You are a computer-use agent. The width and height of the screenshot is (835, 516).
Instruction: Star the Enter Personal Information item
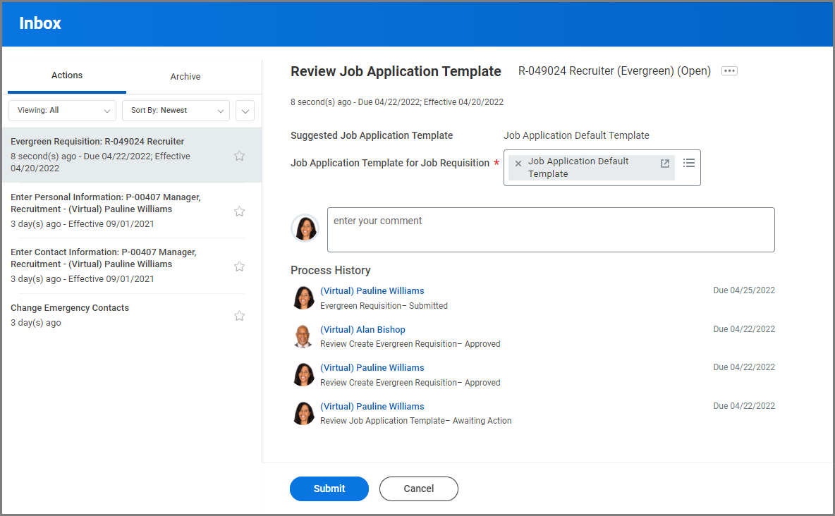tap(239, 211)
